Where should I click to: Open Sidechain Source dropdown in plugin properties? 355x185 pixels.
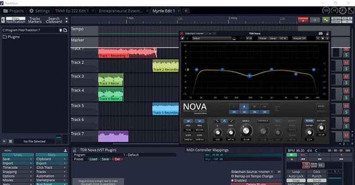(252, 172)
